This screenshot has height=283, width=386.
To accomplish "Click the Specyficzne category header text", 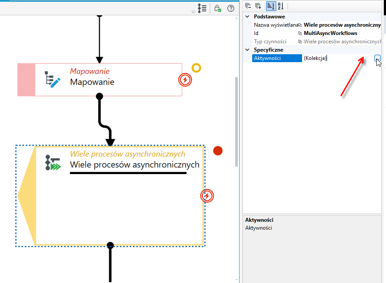I will [x=268, y=50].
